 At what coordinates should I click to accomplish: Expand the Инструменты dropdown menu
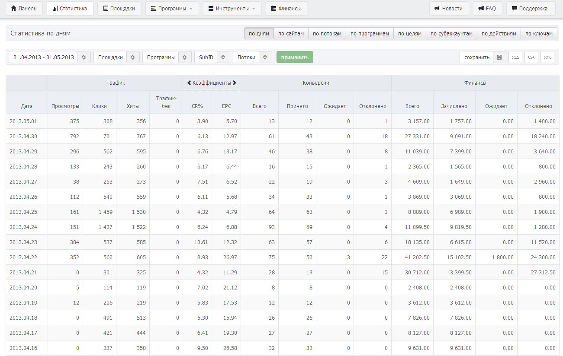point(232,8)
